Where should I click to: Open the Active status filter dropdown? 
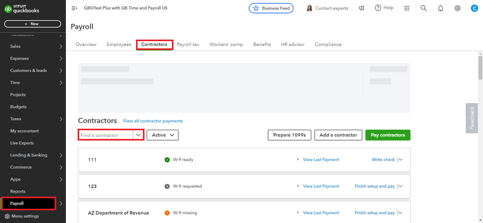(163, 135)
